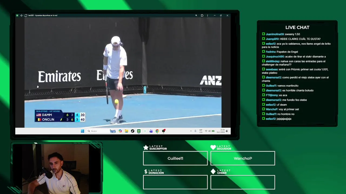Click the WanchoP latest seguidor box
This screenshot has height=194, width=346.
click(243, 158)
